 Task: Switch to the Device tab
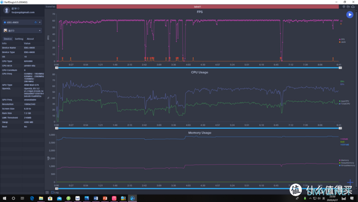[x=7, y=39]
